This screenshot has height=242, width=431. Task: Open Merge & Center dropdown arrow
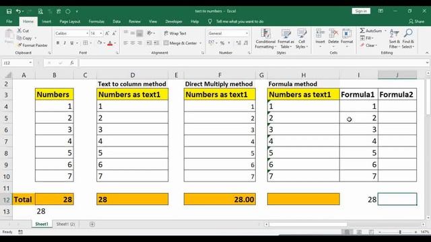pos(201,43)
